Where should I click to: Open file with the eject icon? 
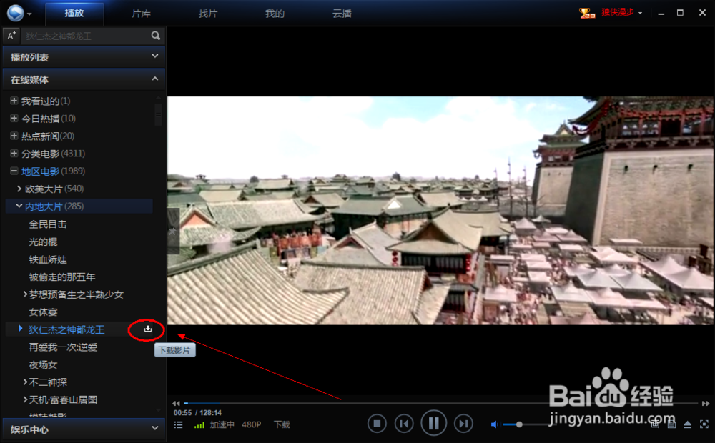pyautogui.click(x=688, y=424)
